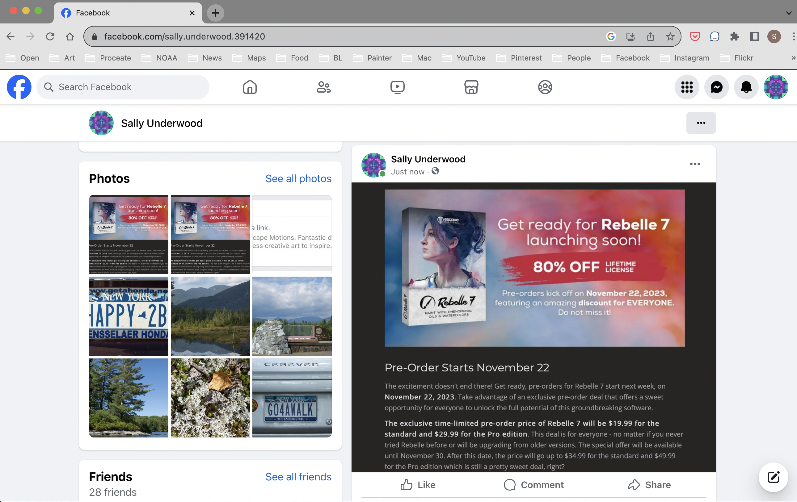Open the Marketplace icon

pyautogui.click(x=471, y=87)
